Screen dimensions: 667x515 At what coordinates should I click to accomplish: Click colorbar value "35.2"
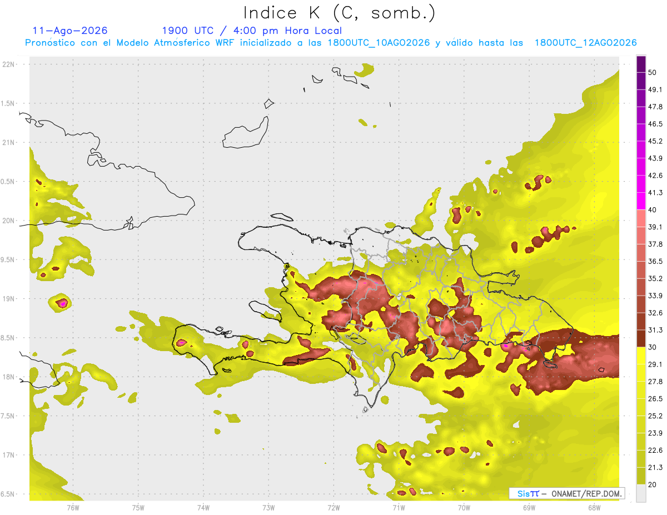(x=655, y=278)
